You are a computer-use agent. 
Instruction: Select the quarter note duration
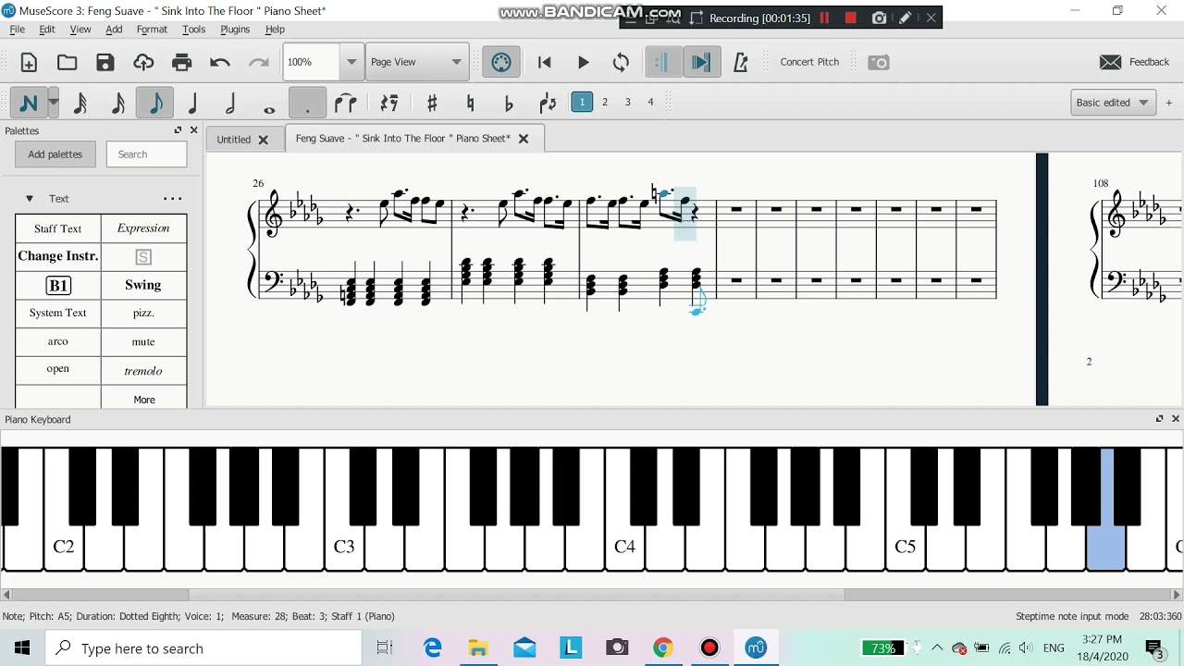point(193,103)
